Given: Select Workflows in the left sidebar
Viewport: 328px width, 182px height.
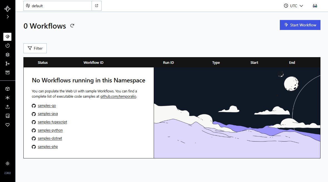Looking at the screenshot, I should (x=8, y=37).
